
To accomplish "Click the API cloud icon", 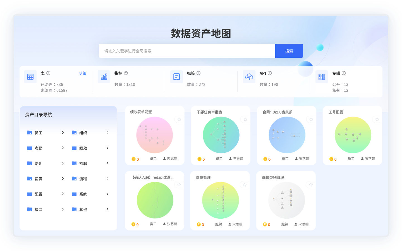I will click(x=249, y=77).
